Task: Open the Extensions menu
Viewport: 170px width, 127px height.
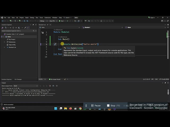Action: point(48,18)
